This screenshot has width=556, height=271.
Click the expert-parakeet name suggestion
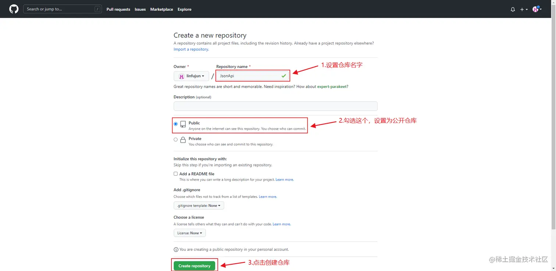tap(332, 86)
